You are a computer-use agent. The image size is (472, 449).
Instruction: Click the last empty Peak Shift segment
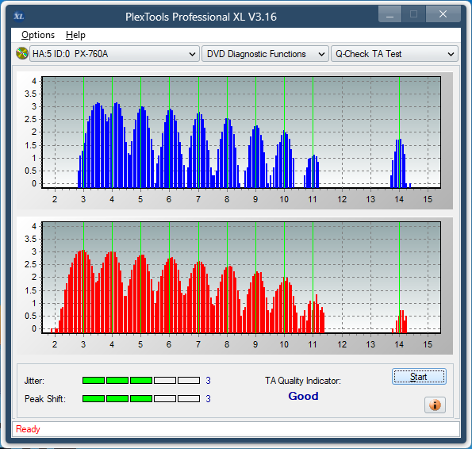pos(189,399)
